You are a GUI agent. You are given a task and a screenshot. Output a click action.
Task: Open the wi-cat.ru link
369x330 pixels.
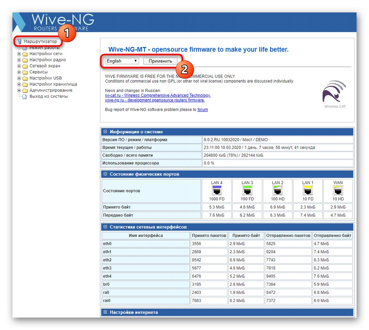click(158, 95)
